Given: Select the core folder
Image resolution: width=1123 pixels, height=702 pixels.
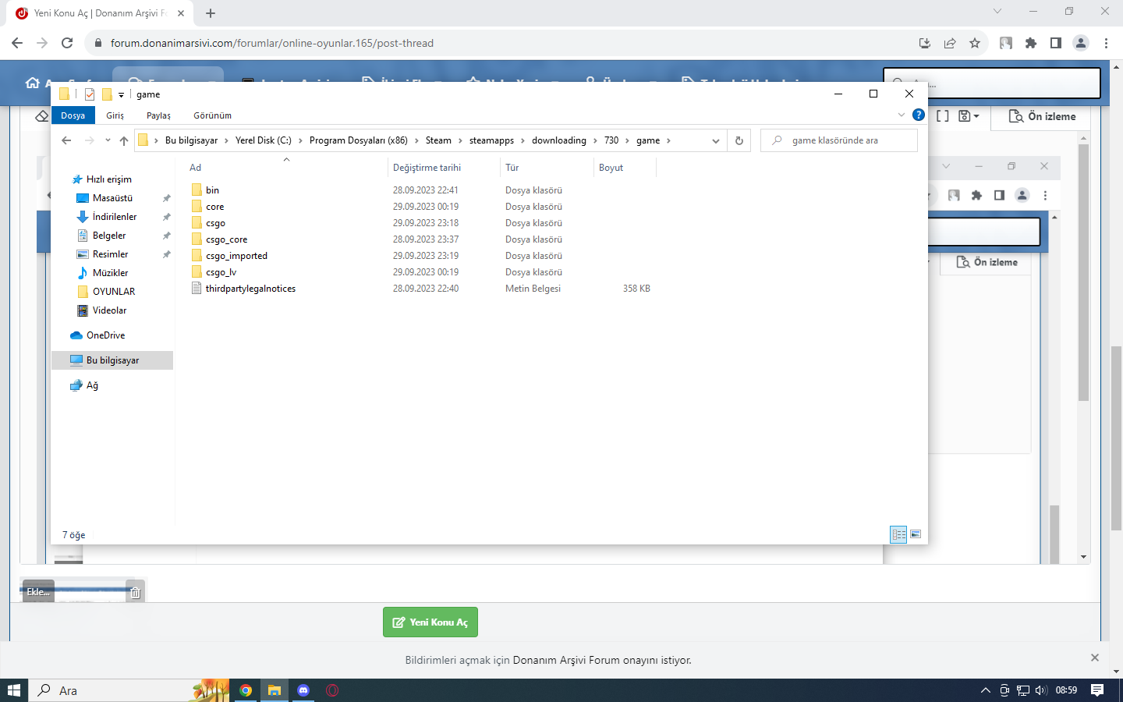Looking at the screenshot, I should point(214,207).
